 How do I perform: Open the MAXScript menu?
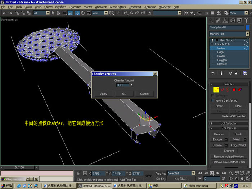[165, 7]
